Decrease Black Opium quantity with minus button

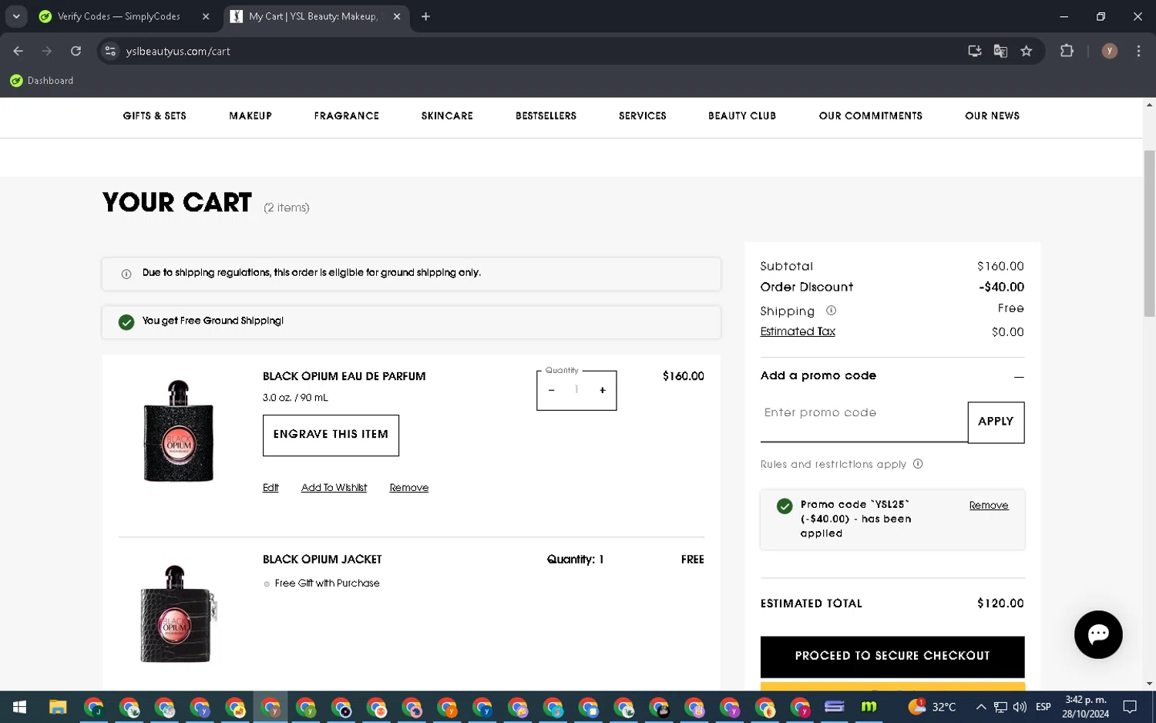pyautogui.click(x=551, y=391)
